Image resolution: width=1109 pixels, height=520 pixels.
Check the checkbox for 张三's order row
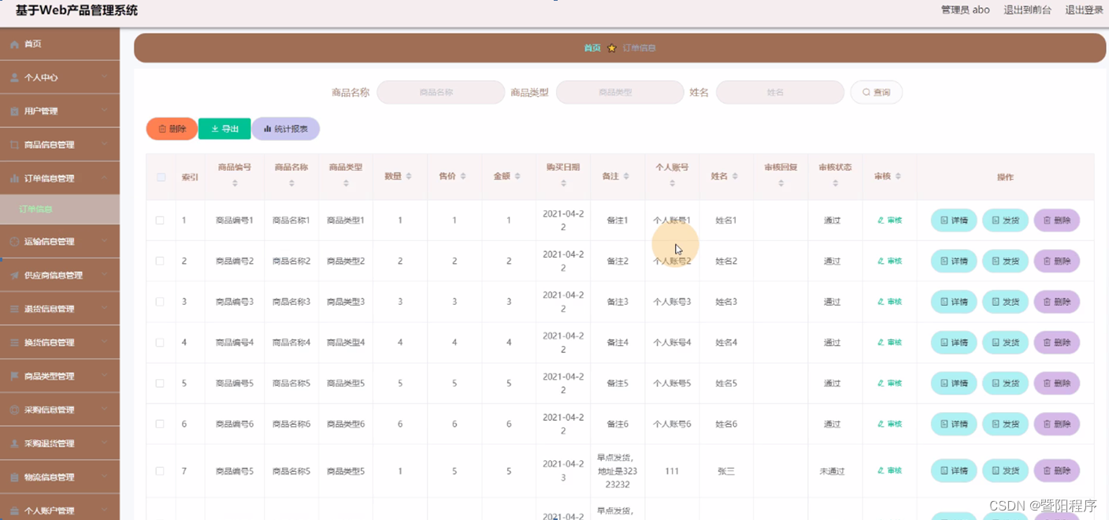[160, 470]
